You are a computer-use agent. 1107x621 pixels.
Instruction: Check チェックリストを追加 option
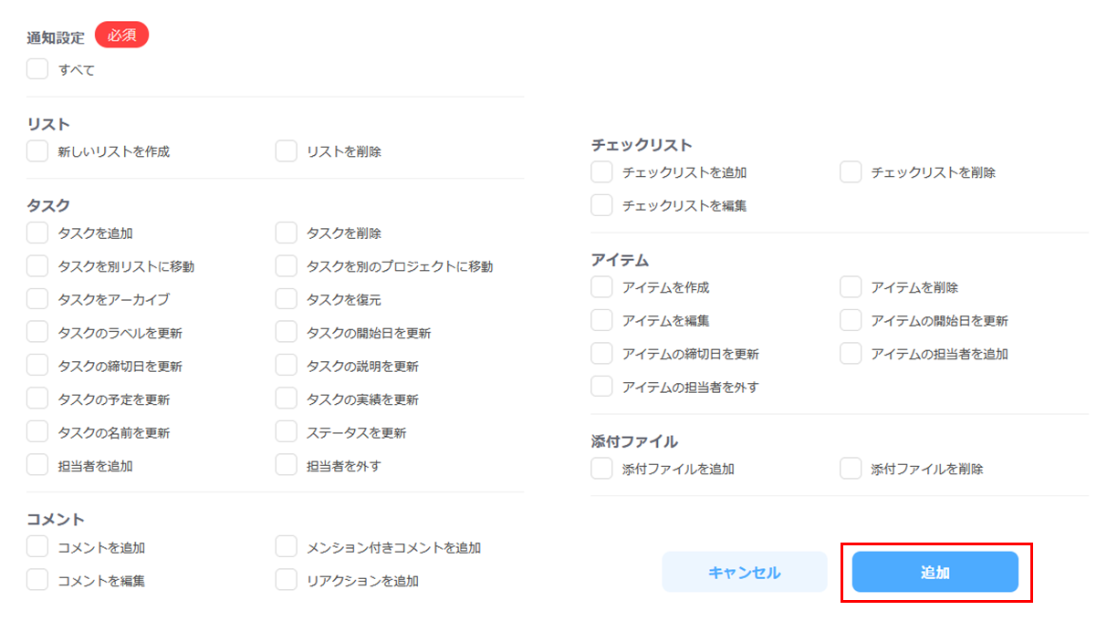601,172
